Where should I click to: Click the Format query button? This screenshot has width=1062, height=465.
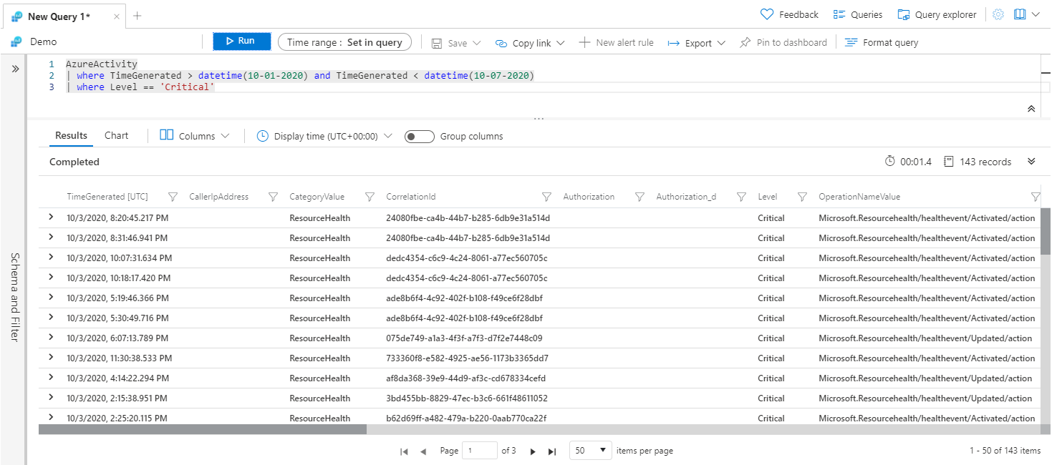tap(882, 43)
